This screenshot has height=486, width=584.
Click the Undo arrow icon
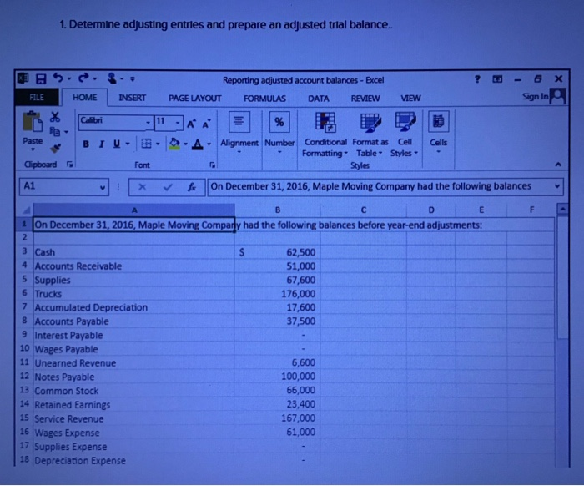point(58,78)
